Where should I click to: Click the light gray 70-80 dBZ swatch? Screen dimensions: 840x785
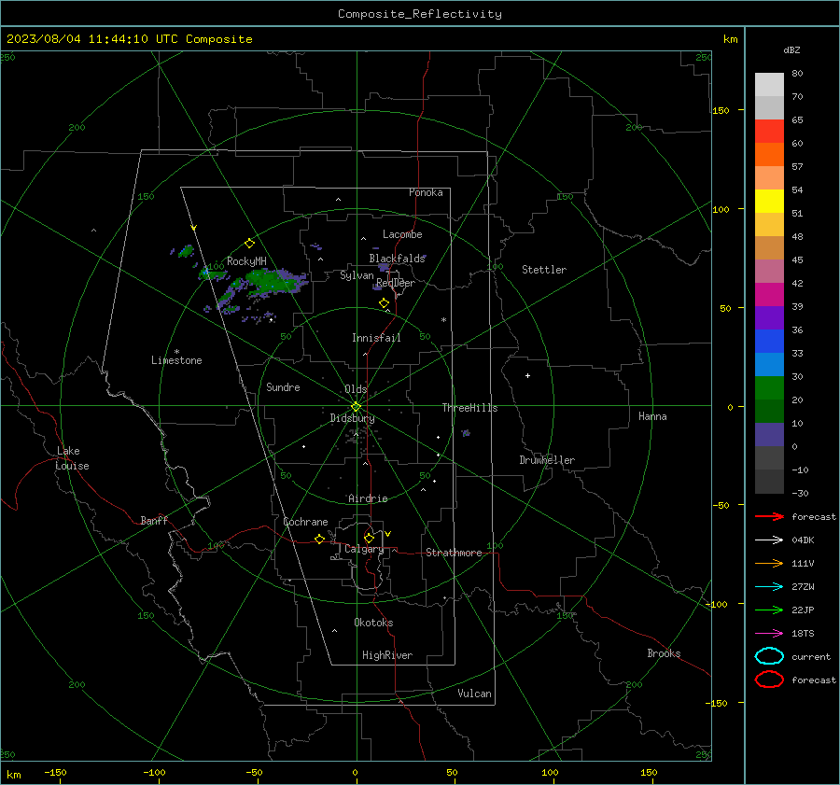coord(769,85)
